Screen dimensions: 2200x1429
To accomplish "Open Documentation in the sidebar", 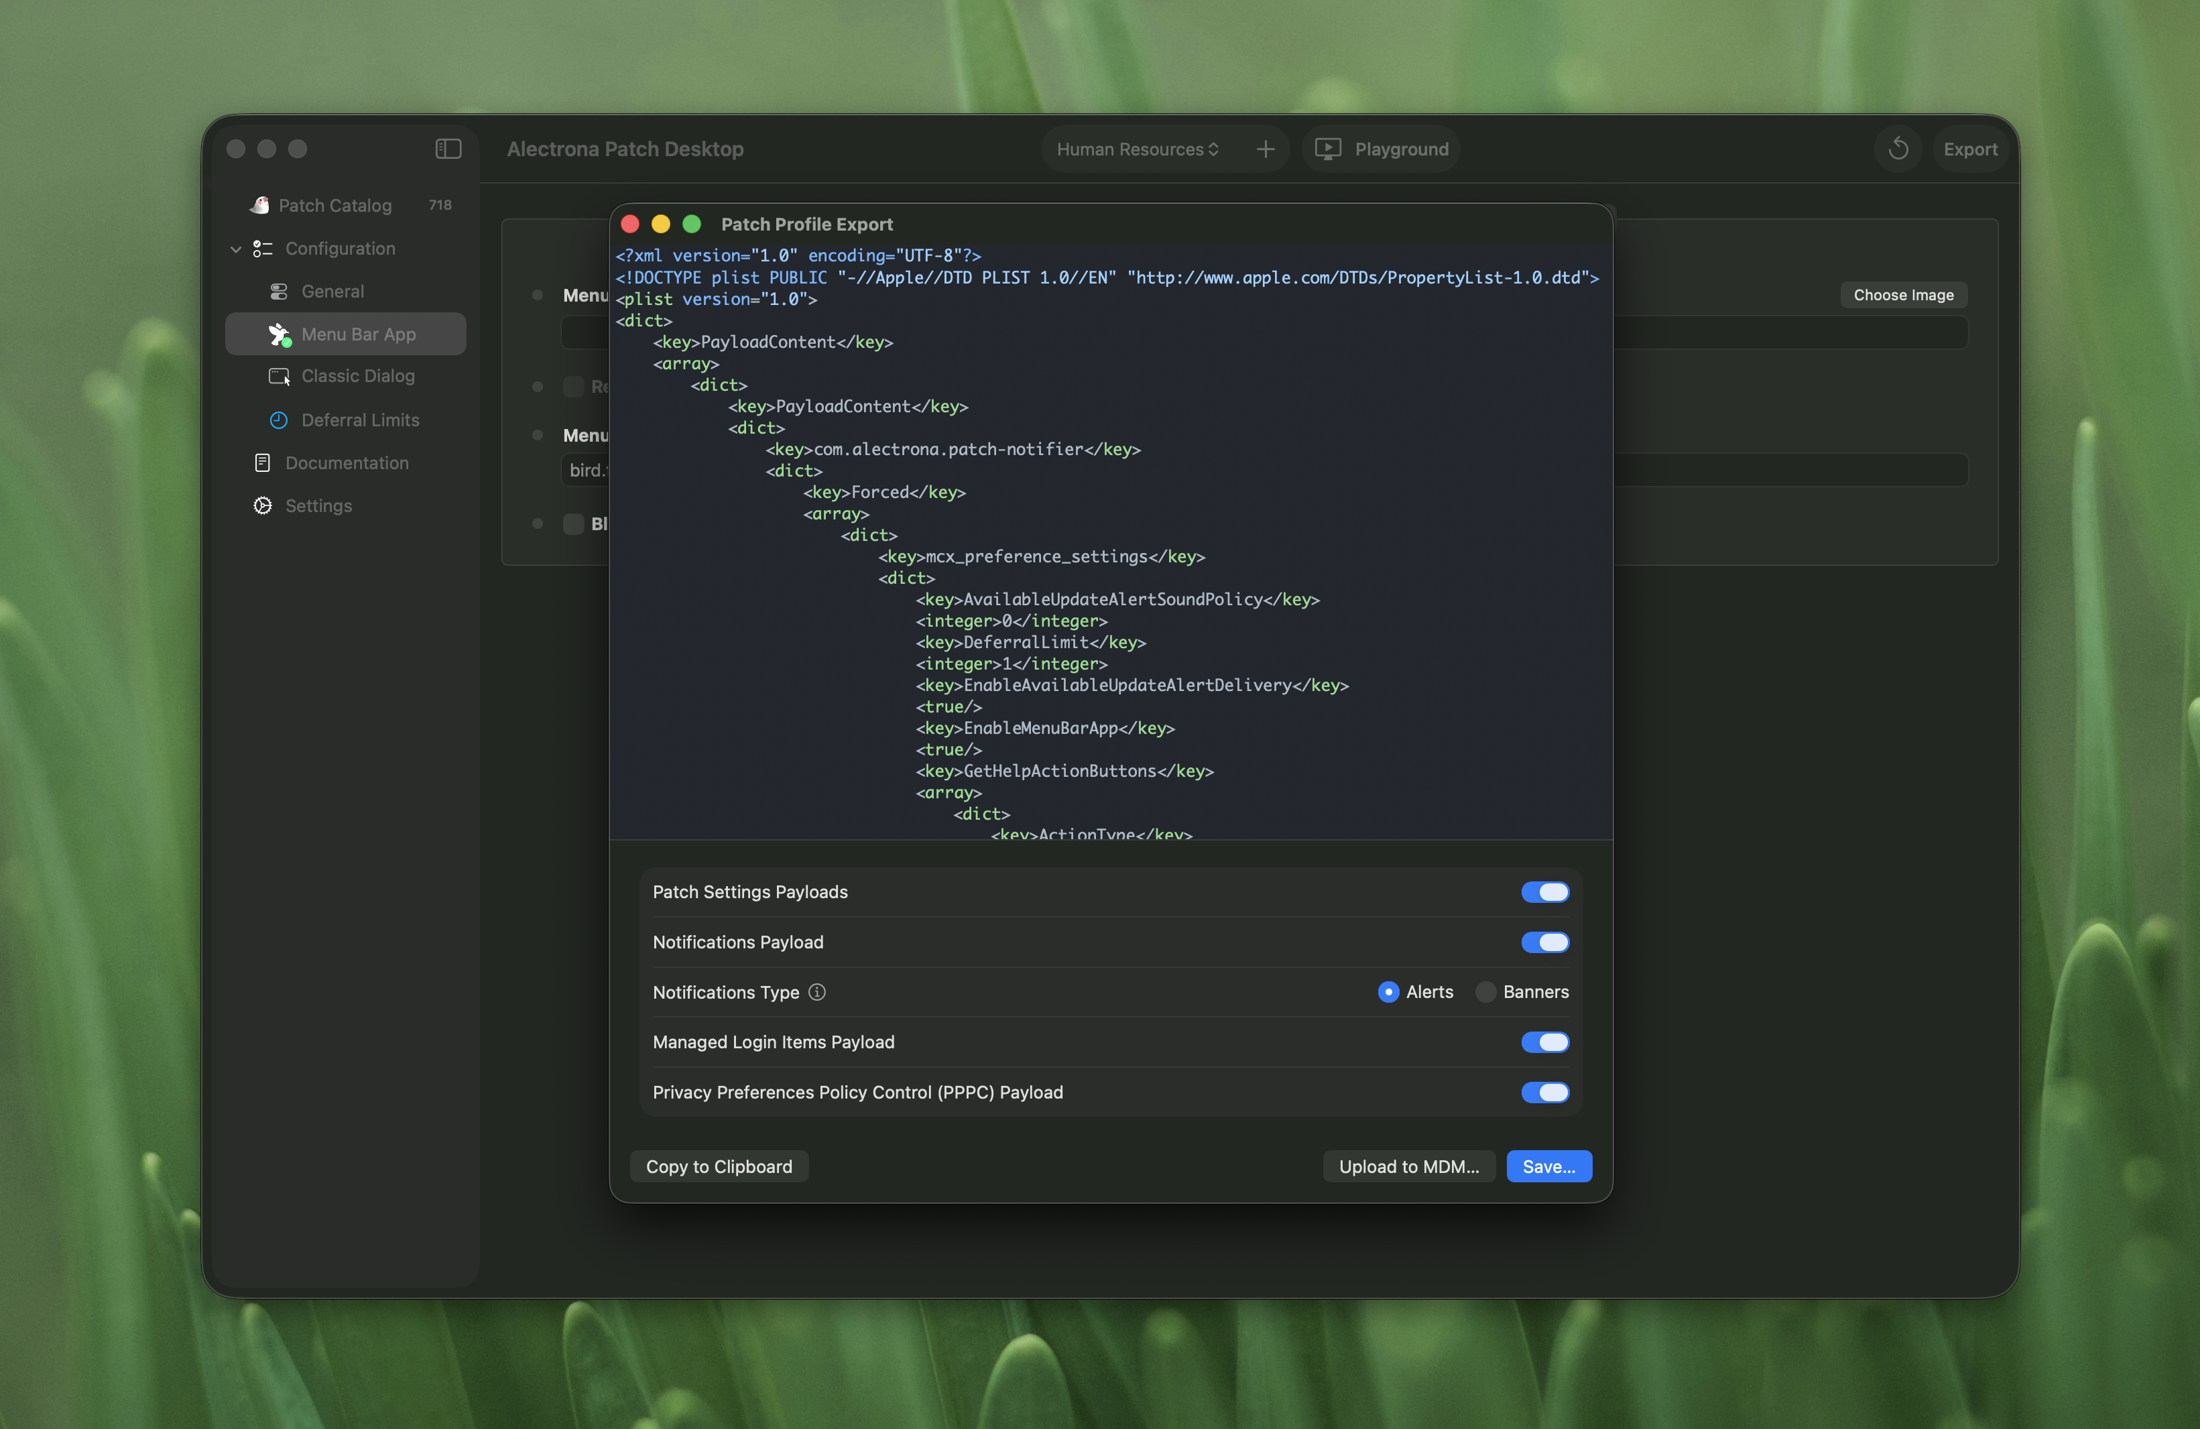I will (x=346, y=462).
